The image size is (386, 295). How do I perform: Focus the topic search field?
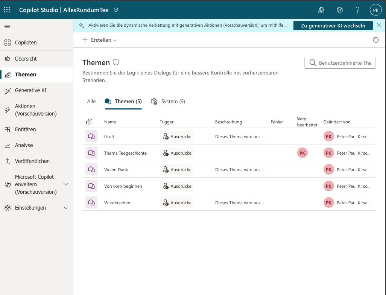340,63
